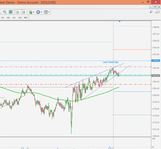Tile windows with the grid icon
Screen dimensions: 161x149
11,12
